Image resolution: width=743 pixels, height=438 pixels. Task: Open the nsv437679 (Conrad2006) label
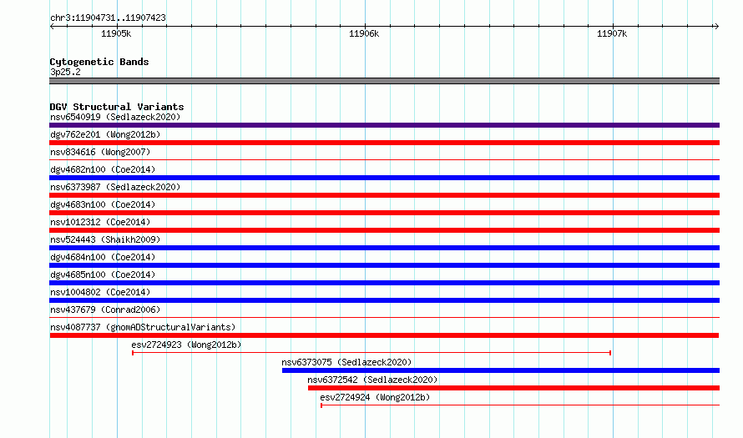105,310
